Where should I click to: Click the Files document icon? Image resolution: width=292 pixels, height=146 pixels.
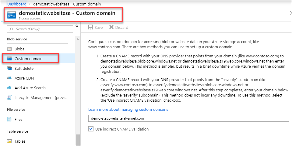[x=9, y=119]
